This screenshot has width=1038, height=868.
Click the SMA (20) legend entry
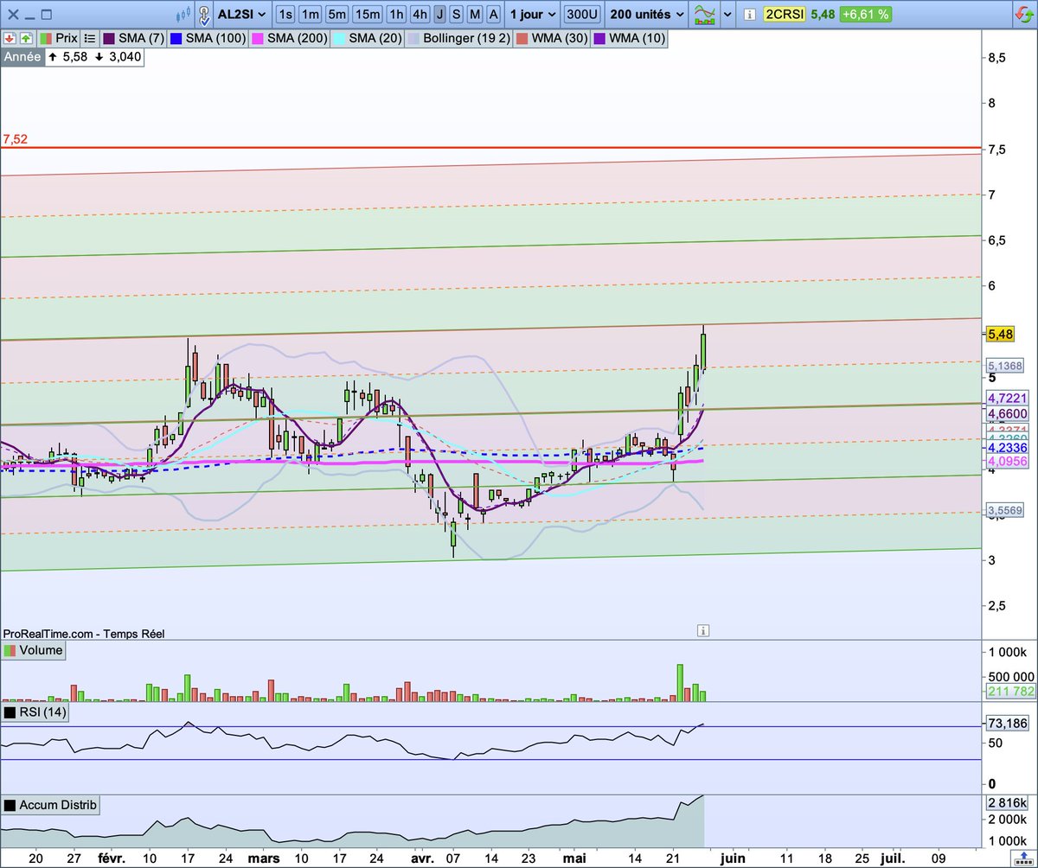(x=366, y=39)
